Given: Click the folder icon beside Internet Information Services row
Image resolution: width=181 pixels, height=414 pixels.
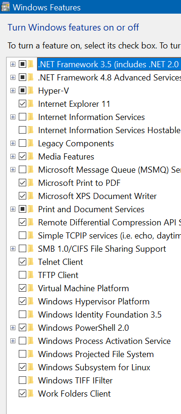Looking at the screenshot, I should coord(31,117).
